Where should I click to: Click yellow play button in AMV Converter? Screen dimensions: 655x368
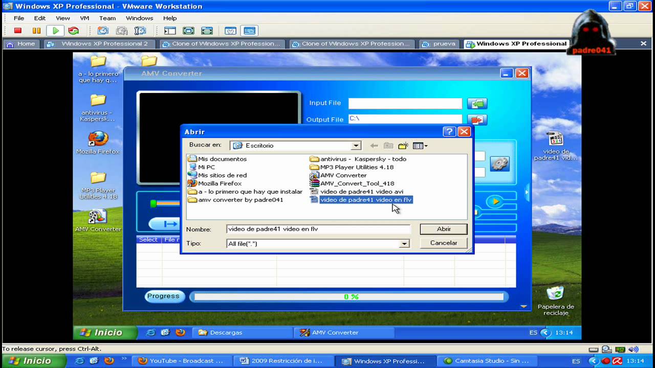point(495,201)
